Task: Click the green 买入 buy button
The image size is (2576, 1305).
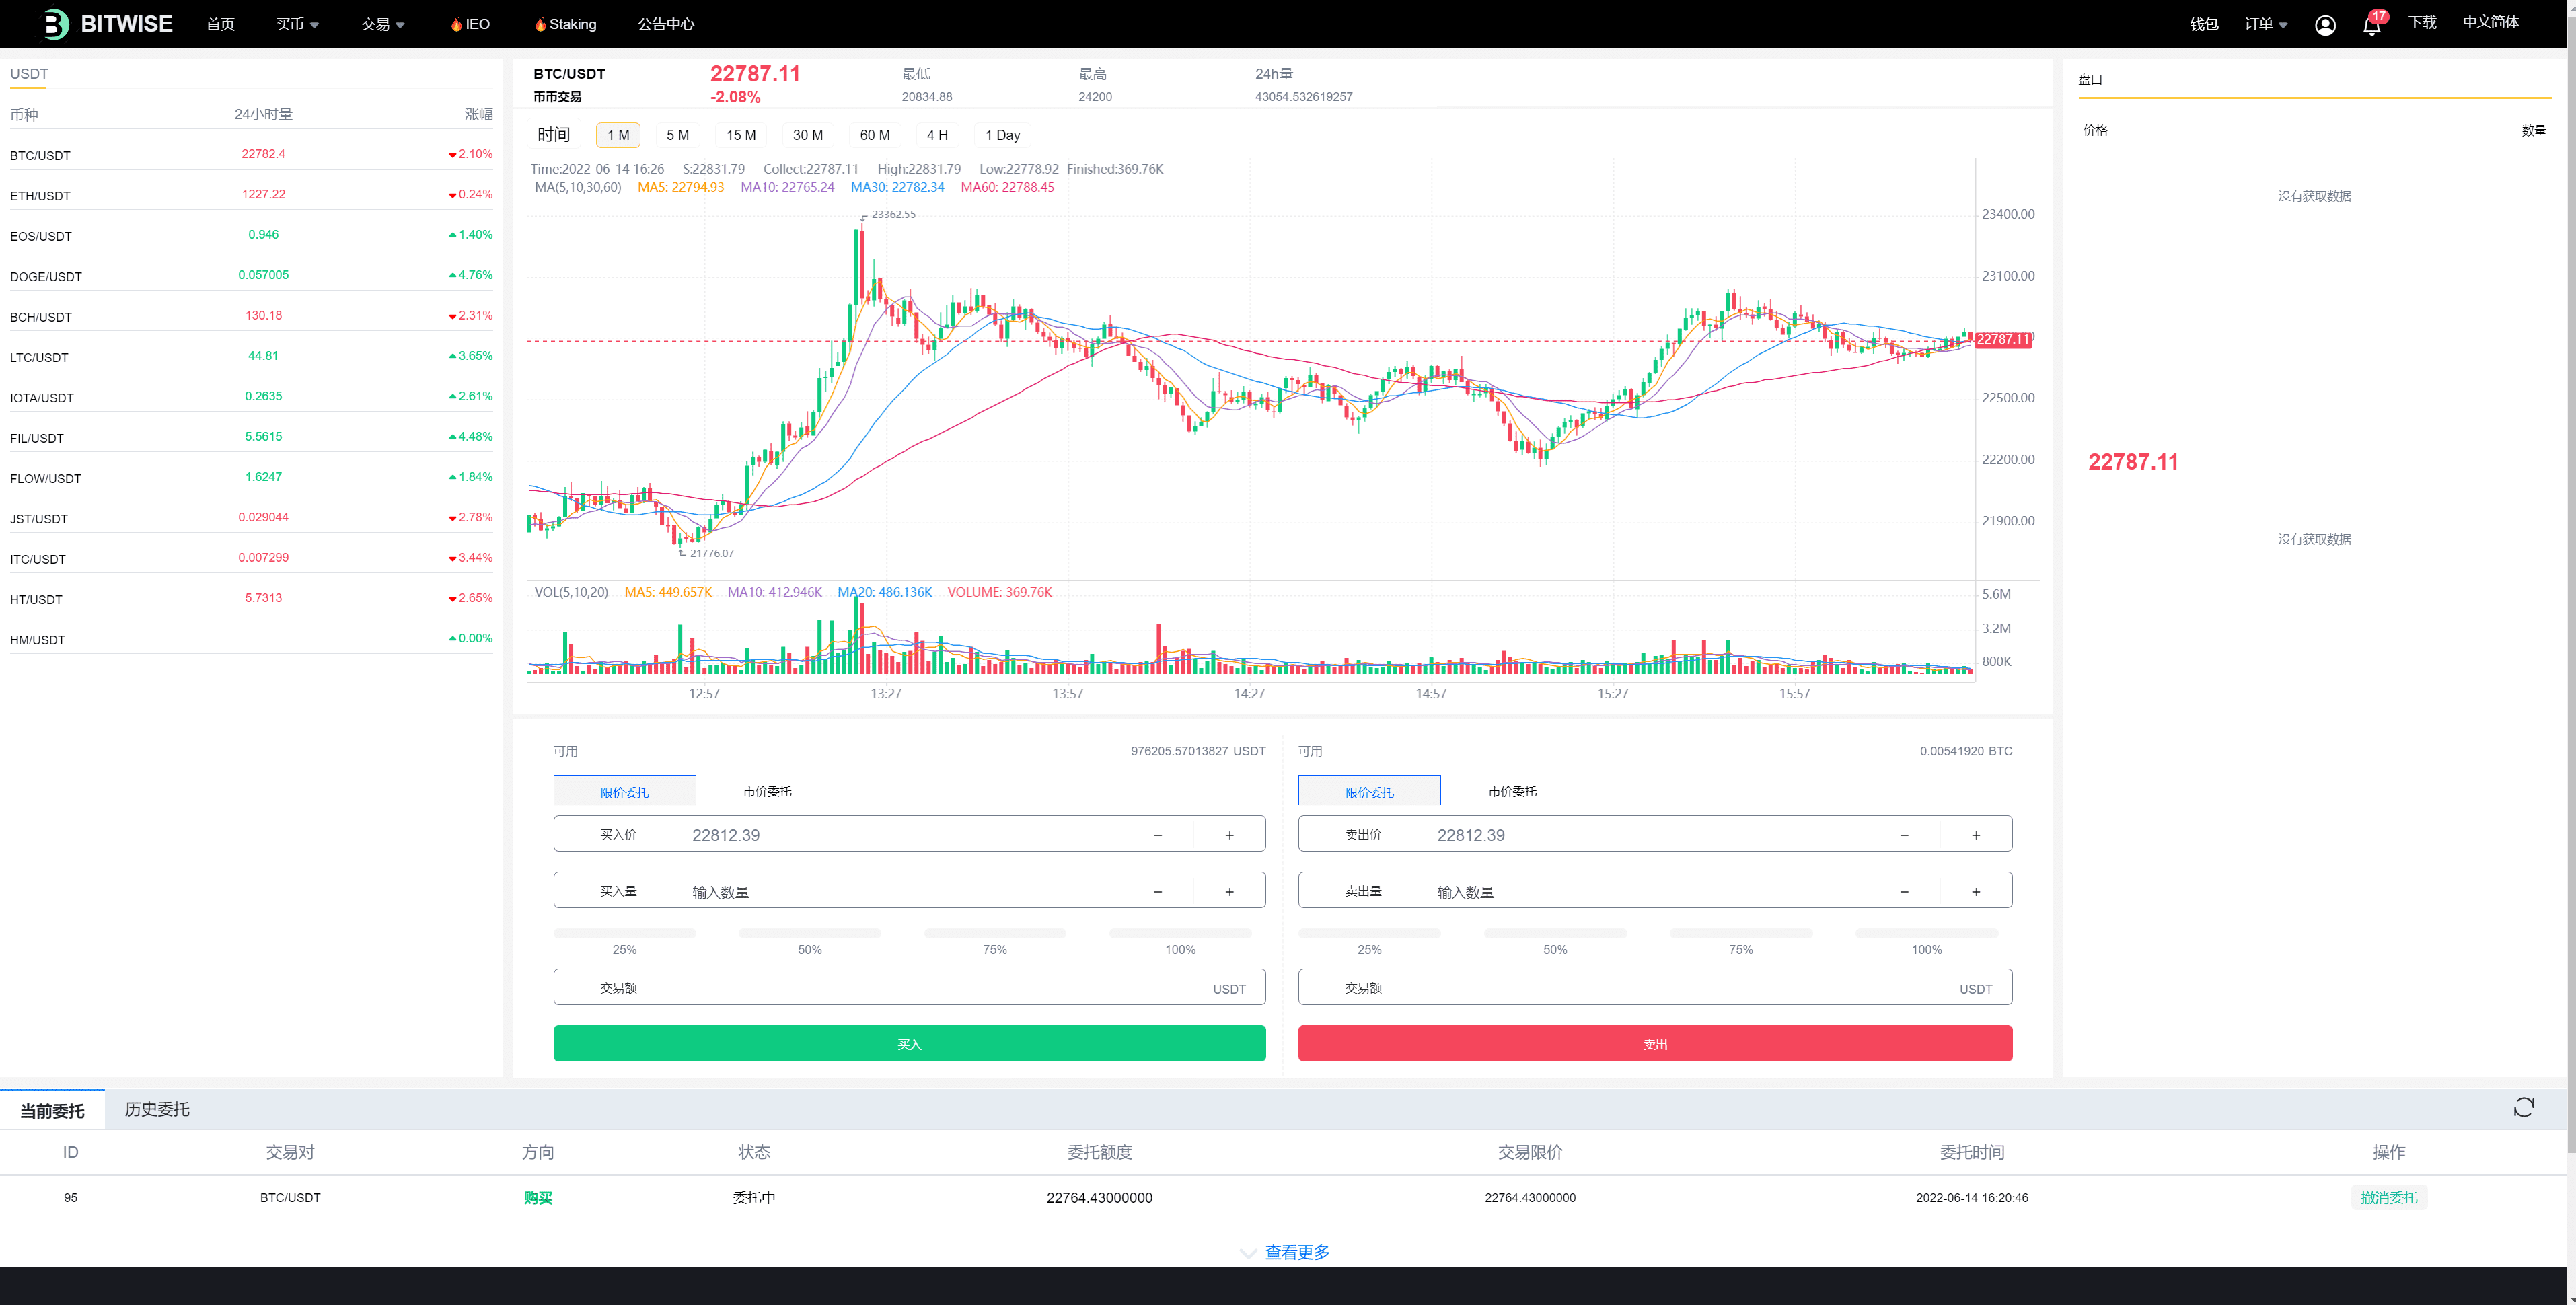Action: [x=909, y=1043]
